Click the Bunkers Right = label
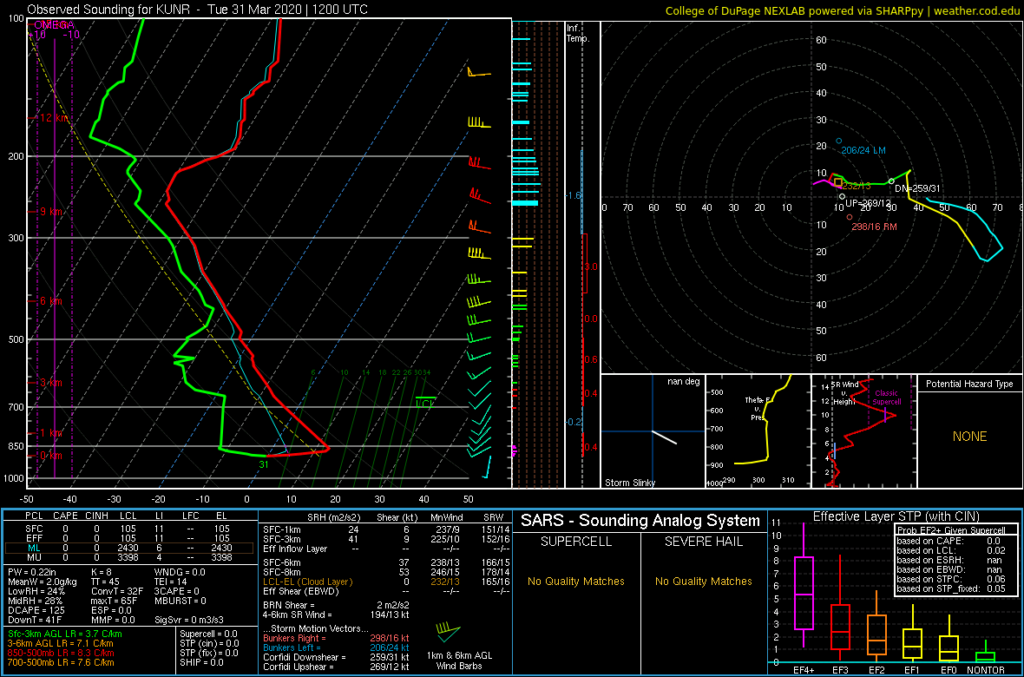 click(x=293, y=638)
